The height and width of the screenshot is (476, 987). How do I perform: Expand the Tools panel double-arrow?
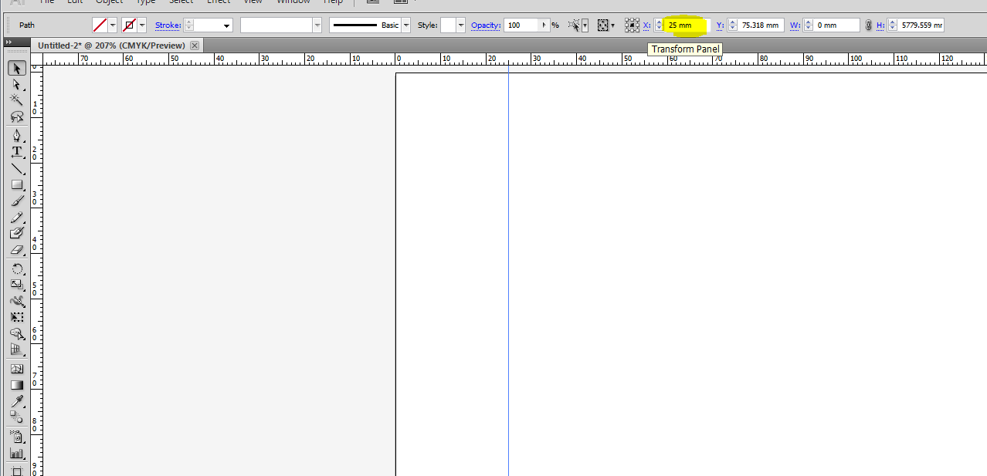point(8,42)
